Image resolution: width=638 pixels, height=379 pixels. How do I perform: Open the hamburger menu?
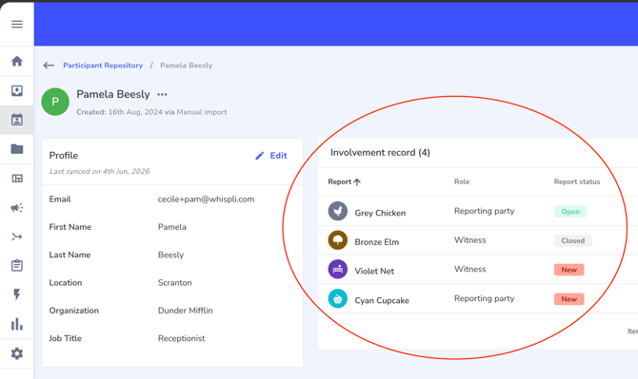[x=17, y=25]
